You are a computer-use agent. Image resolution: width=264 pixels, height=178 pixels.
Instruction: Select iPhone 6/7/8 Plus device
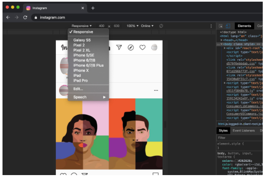(88, 65)
